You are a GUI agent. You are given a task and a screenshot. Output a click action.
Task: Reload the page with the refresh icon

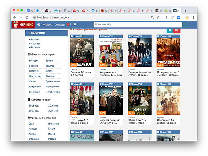click(28, 17)
